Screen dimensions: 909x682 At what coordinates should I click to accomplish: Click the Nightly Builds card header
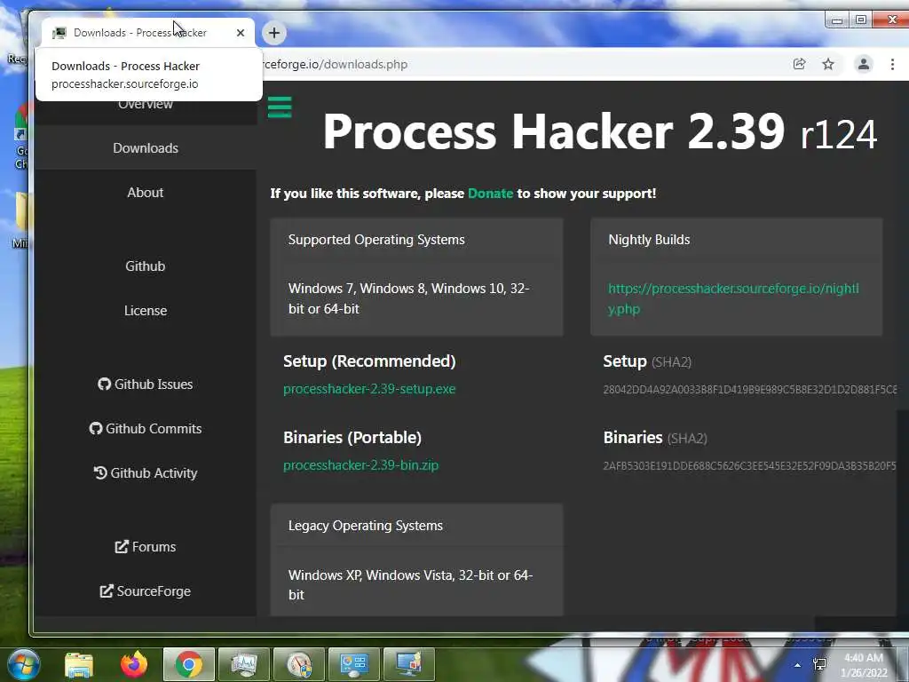tap(736, 240)
